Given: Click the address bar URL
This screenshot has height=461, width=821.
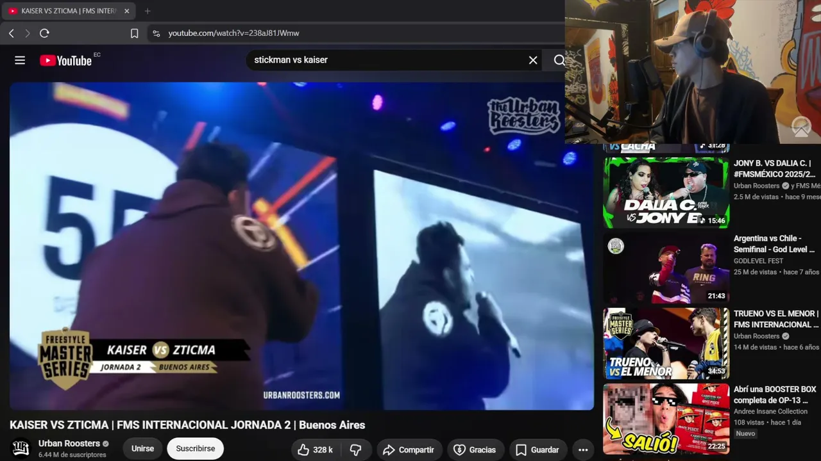Looking at the screenshot, I should tap(233, 33).
